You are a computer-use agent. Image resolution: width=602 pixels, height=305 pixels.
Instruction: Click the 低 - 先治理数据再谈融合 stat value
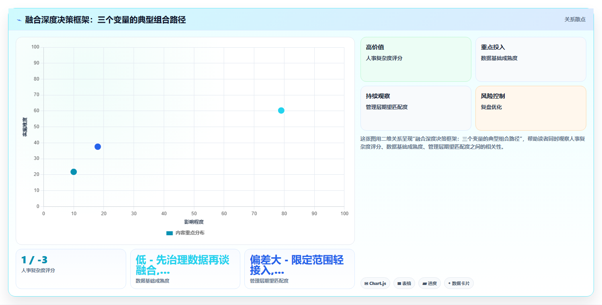(182, 265)
